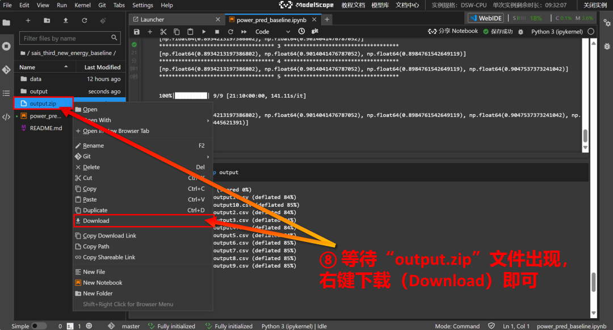Click 关闭实例 to close the instance

(x=595, y=5)
